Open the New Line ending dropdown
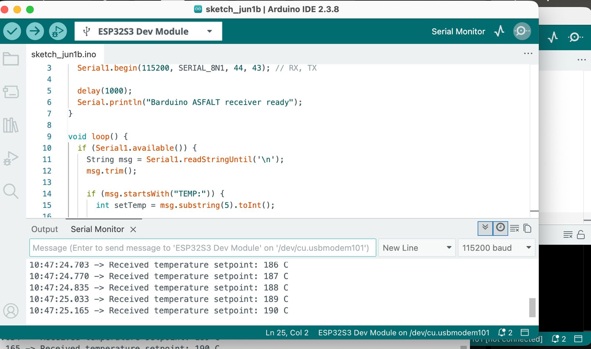 click(x=417, y=248)
